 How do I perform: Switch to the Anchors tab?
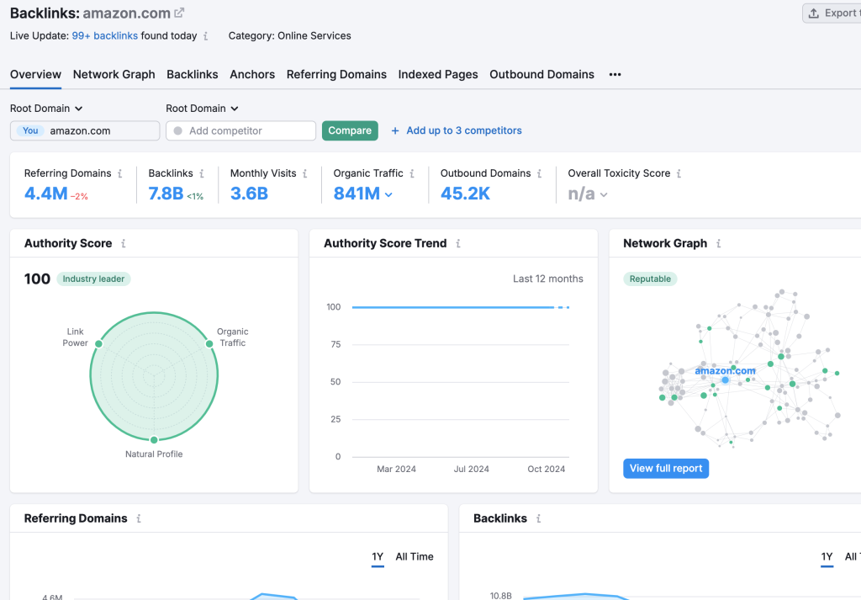(252, 75)
